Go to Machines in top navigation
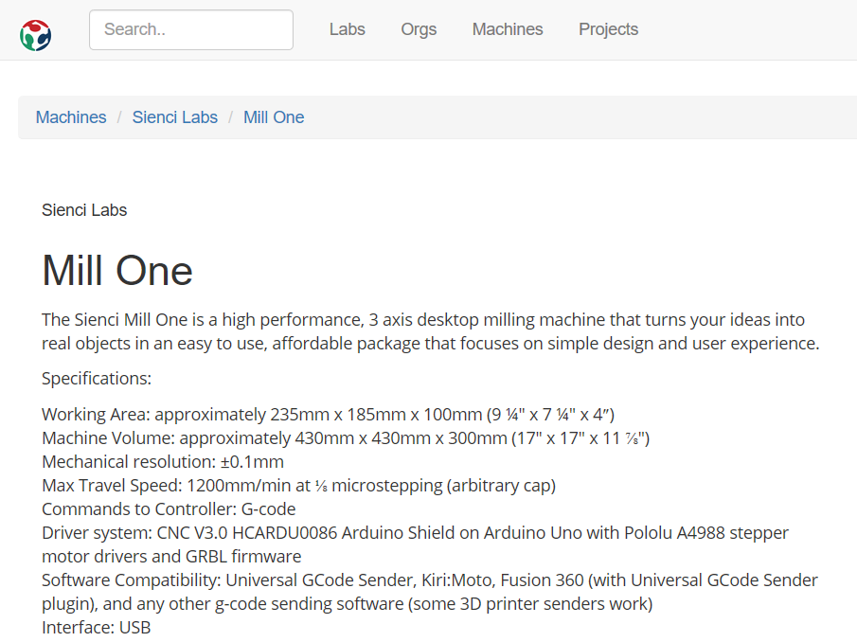This screenshot has width=857, height=642. tap(508, 29)
